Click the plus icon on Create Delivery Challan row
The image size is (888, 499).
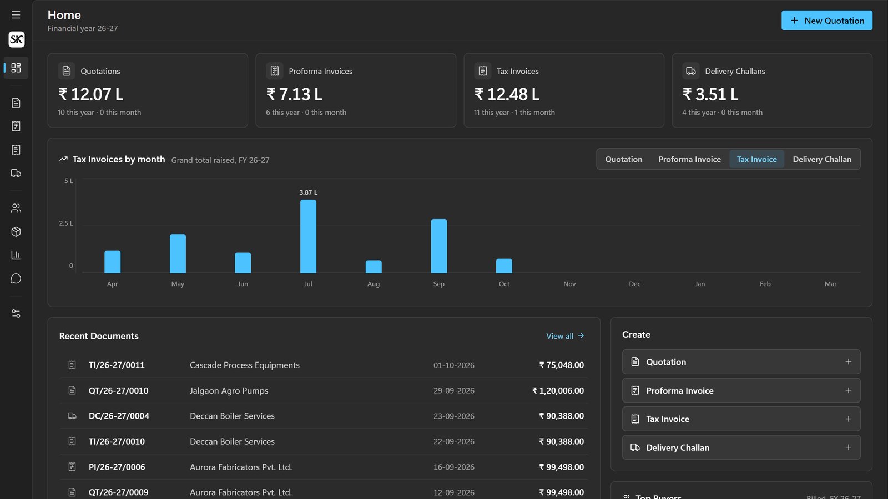click(x=848, y=447)
